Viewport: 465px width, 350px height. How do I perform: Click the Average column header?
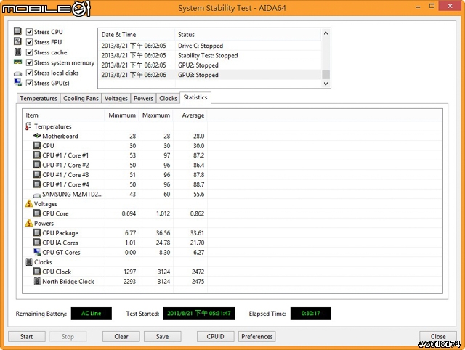click(x=190, y=115)
